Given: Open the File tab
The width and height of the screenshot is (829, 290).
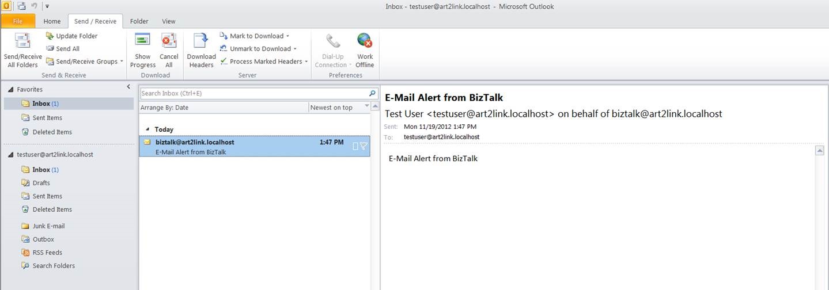Looking at the screenshot, I should (17, 21).
